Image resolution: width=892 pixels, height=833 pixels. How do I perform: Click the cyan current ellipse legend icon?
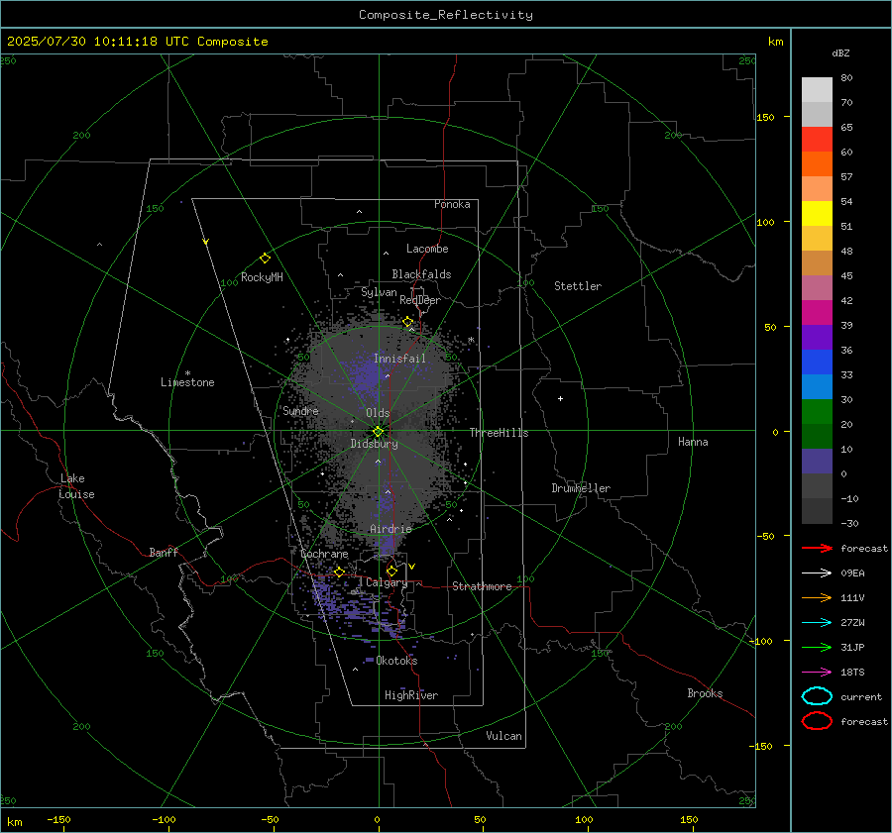click(x=817, y=696)
